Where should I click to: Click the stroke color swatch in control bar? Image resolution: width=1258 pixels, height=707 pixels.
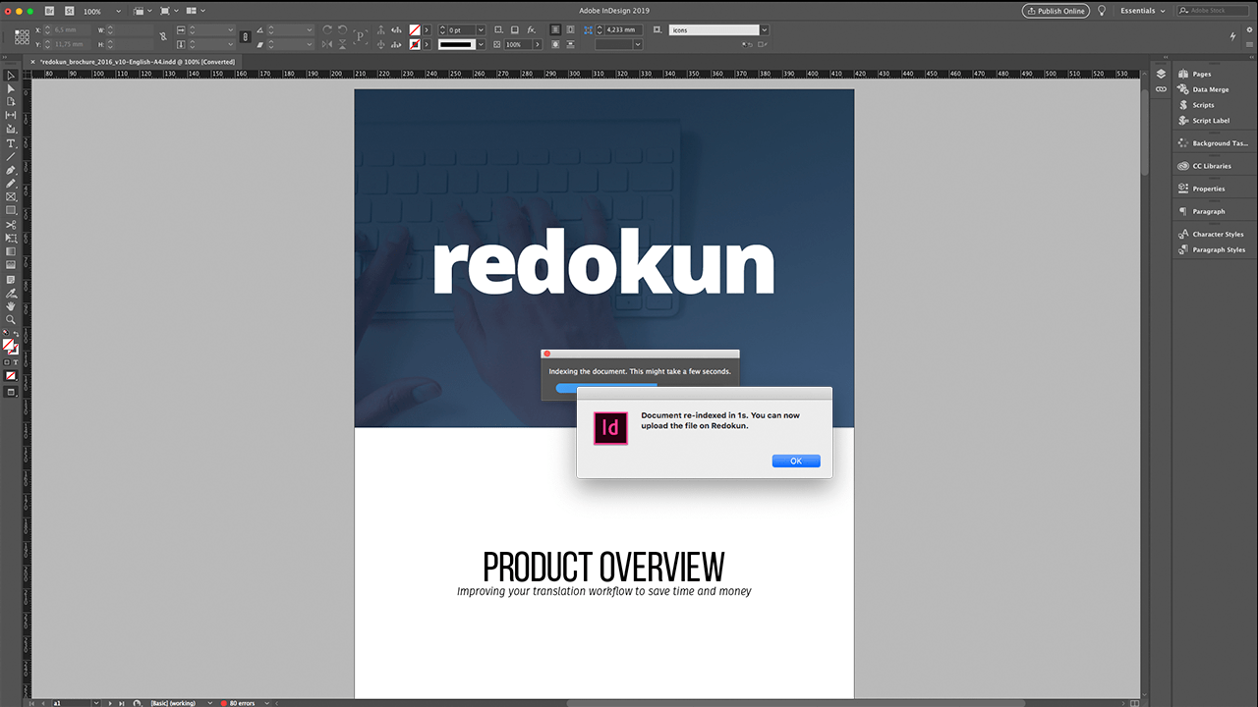pyautogui.click(x=416, y=44)
